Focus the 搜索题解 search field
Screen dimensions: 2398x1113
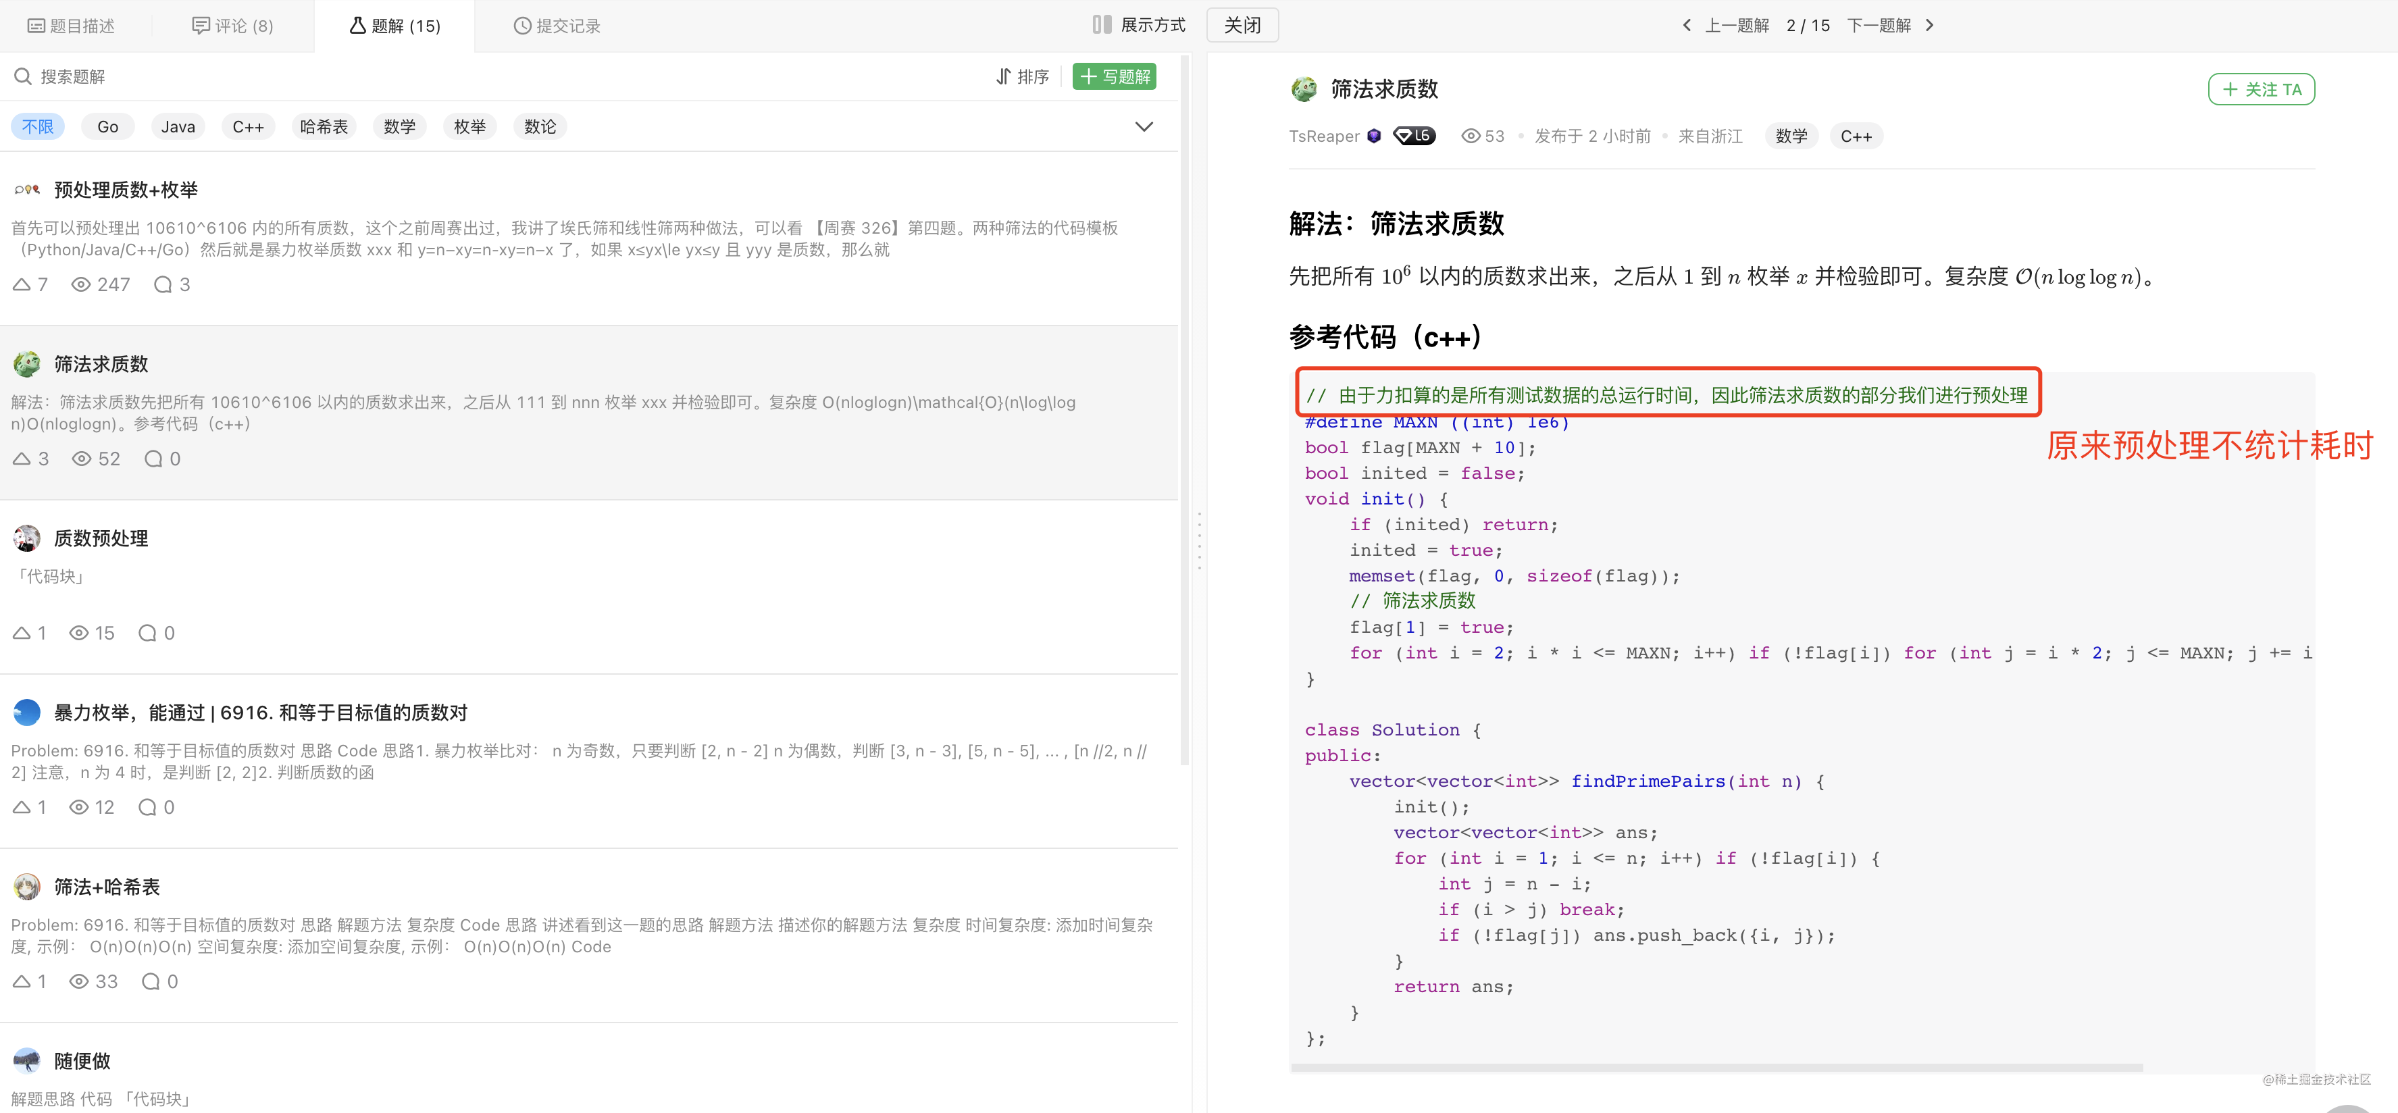point(503,76)
